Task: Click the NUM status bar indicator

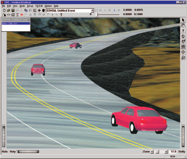Action: pos(173,156)
